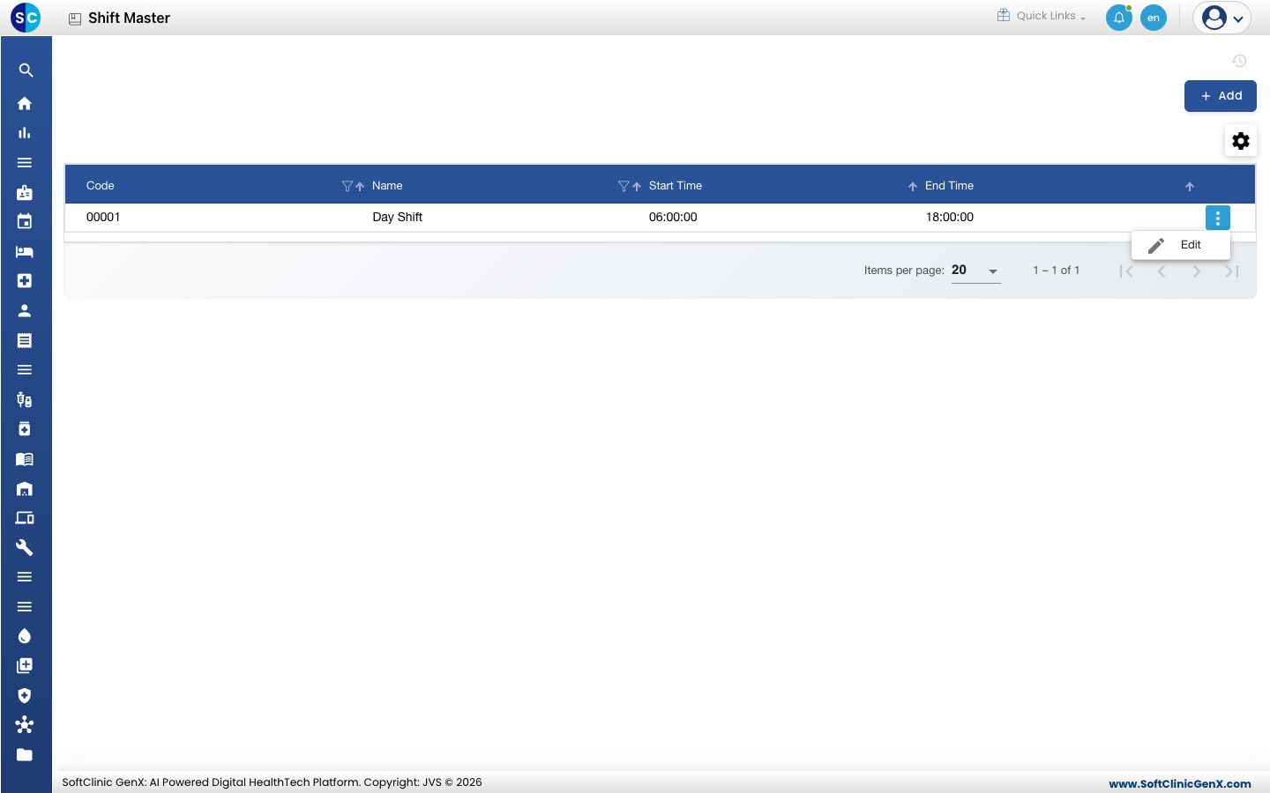1270x793 pixels.
Task: Open the items per page dropdown
Action: [975, 271]
